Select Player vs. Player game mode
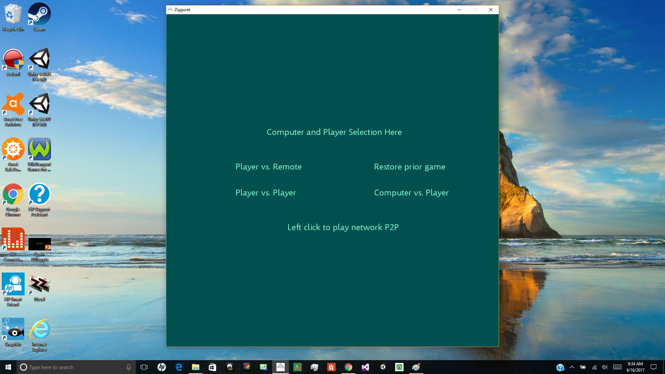 coord(265,192)
